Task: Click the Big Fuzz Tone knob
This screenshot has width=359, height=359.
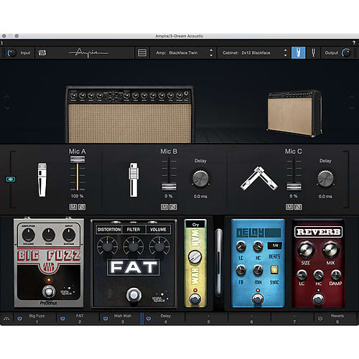Action: [49, 235]
